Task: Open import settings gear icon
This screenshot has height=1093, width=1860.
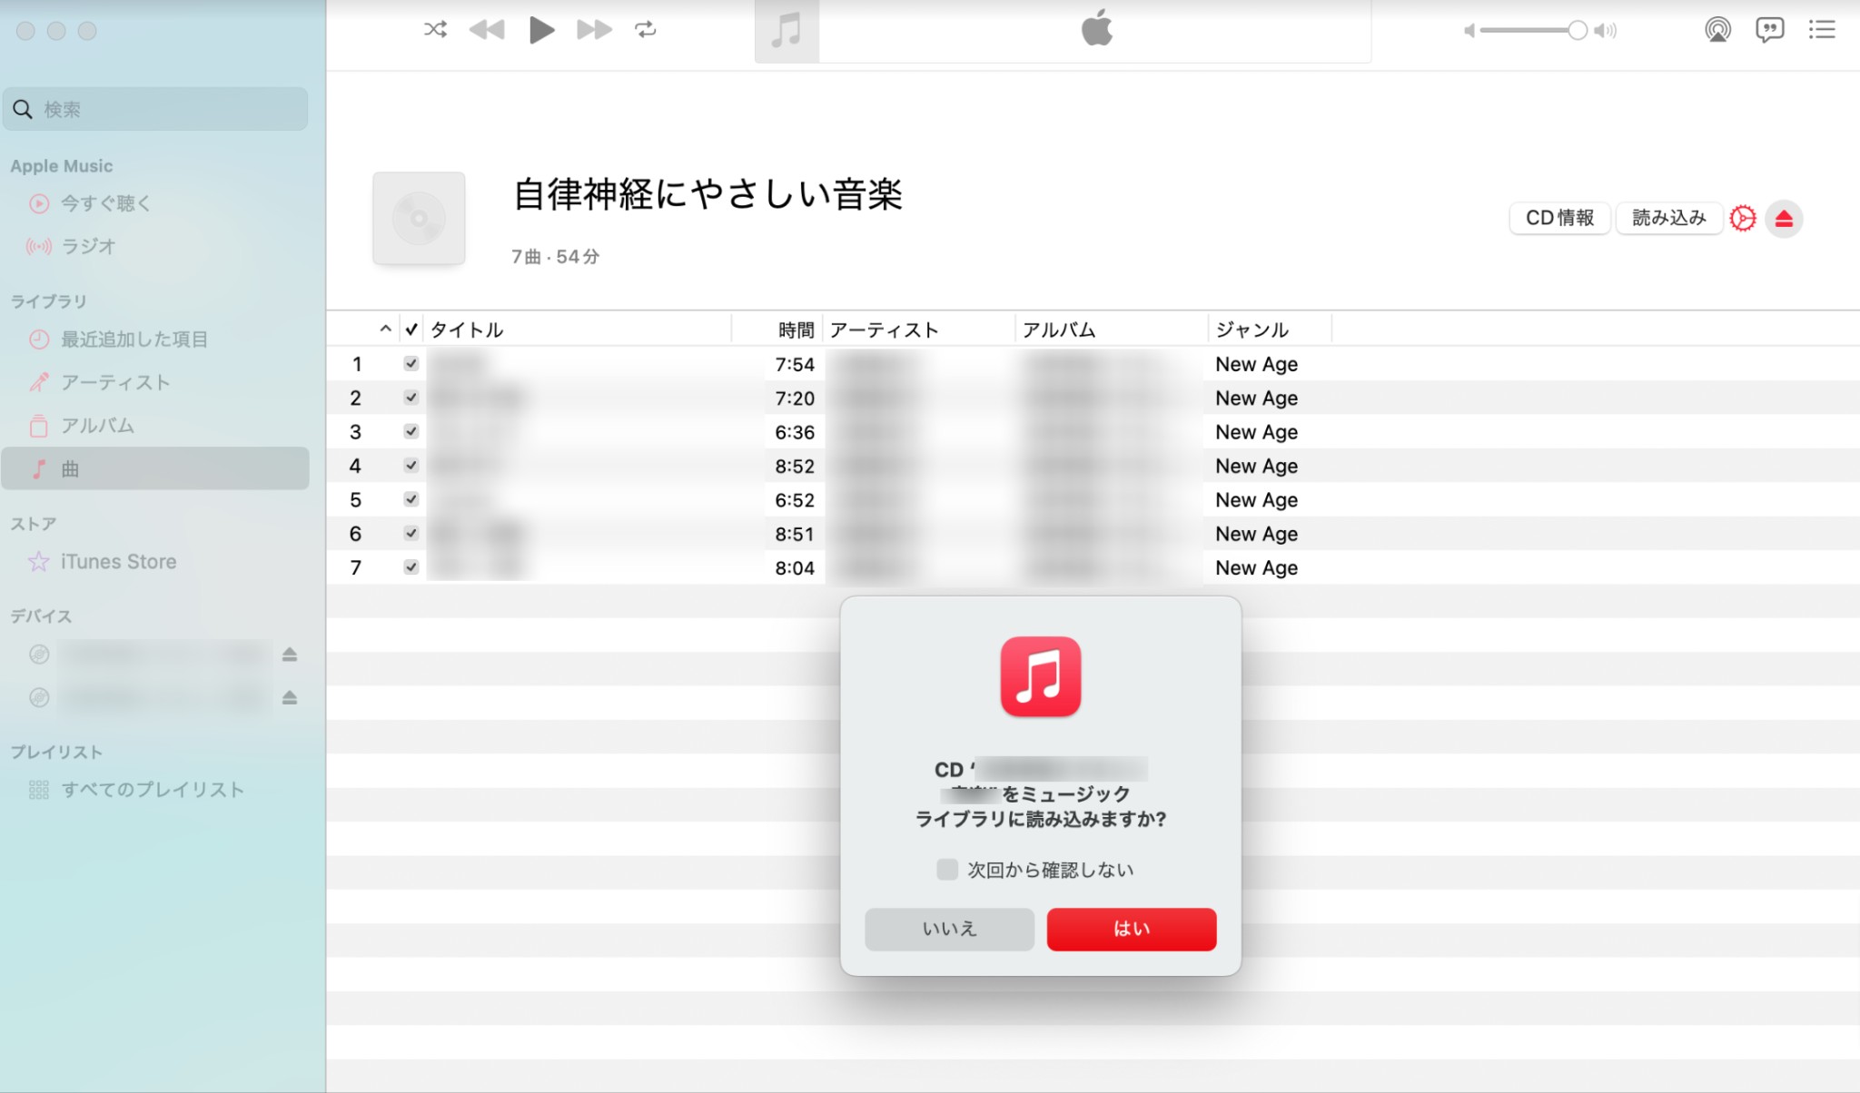Action: (x=1742, y=219)
